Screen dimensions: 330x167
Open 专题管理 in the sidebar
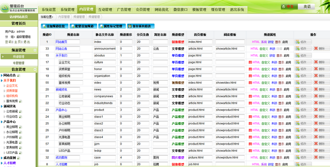18,63
